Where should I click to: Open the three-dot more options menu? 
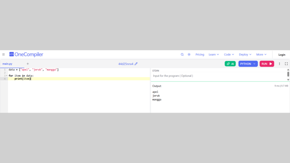(x=280, y=64)
